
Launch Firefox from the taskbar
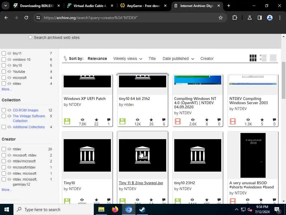point(115,209)
